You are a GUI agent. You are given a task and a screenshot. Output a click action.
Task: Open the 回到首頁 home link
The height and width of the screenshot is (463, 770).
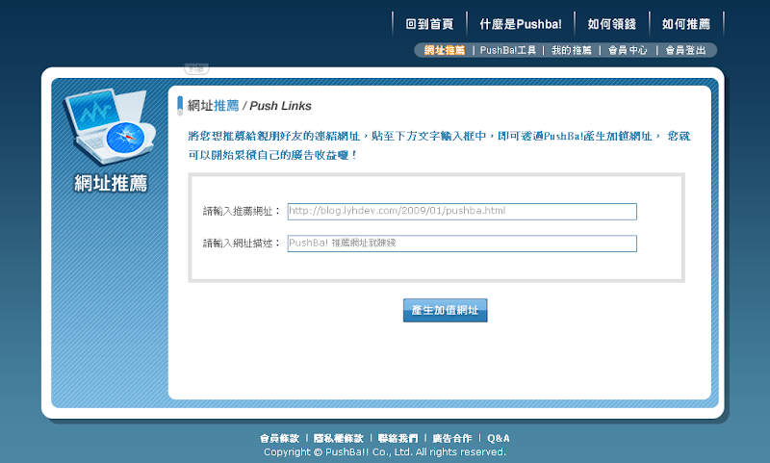[x=429, y=24]
